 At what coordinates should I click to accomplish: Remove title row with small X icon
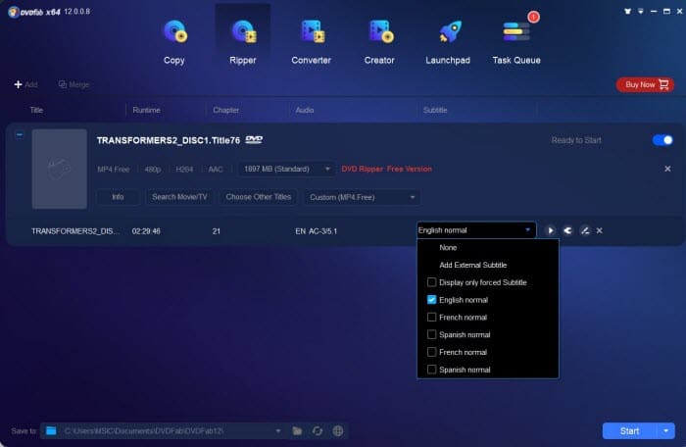[x=600, y=230]
